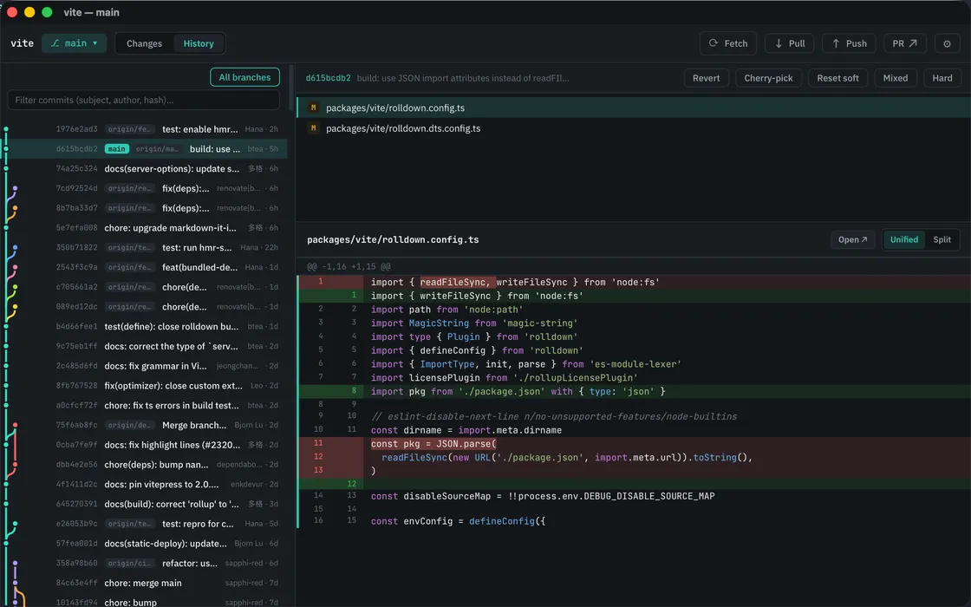Click removed line const pkg = JSON.parse(

click(634, 443)
